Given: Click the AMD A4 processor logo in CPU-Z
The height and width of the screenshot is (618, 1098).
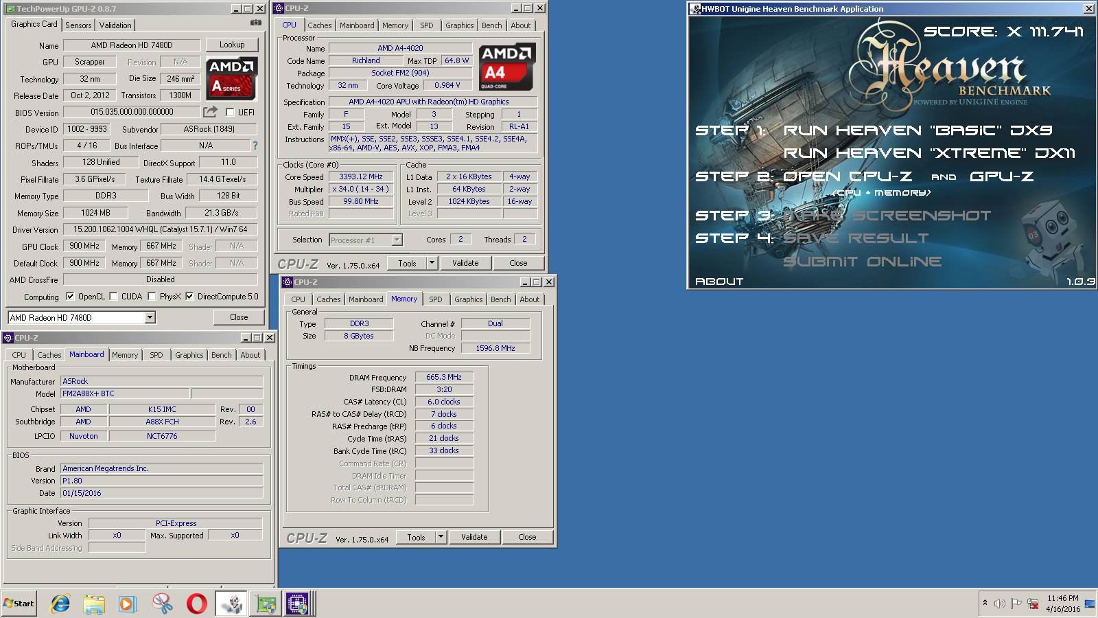Looking at the screenshot, I should pos(508,67).
